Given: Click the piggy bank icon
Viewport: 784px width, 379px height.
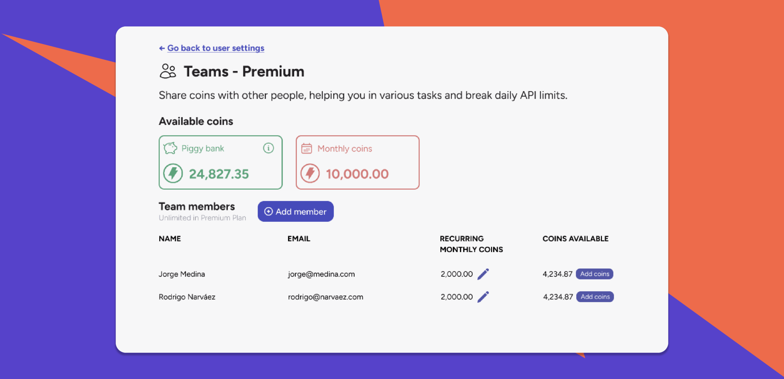Looking at the screenshot, I should (x=170, y=148).
